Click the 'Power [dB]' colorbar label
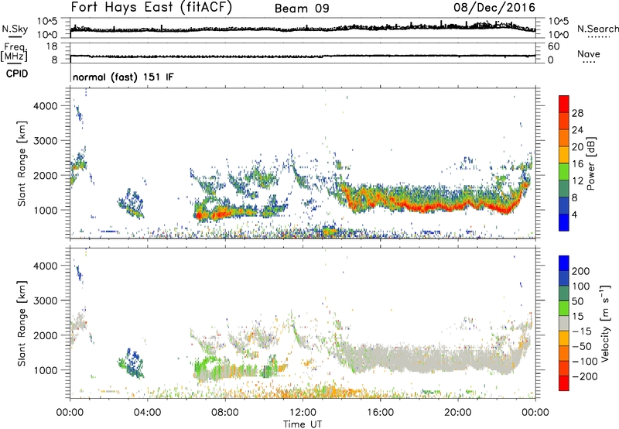The image size is (619, 429). tap(590, 163)
